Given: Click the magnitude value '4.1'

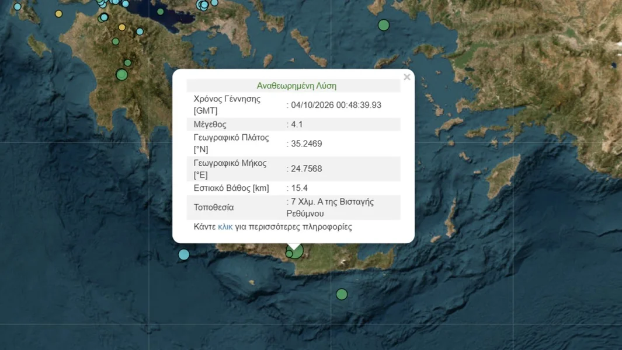Looking at the screenshot, I should [x=297, y=124].
